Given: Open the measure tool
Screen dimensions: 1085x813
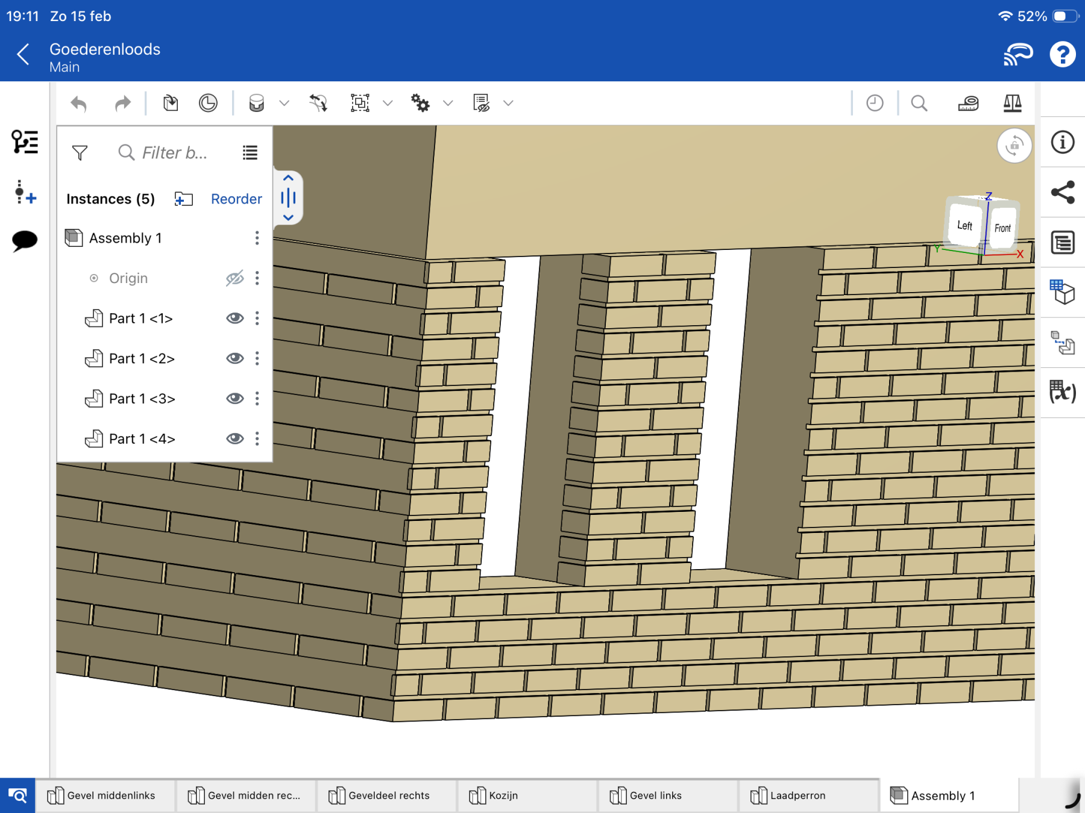Looking at the screenshot, I should (968, 104).
